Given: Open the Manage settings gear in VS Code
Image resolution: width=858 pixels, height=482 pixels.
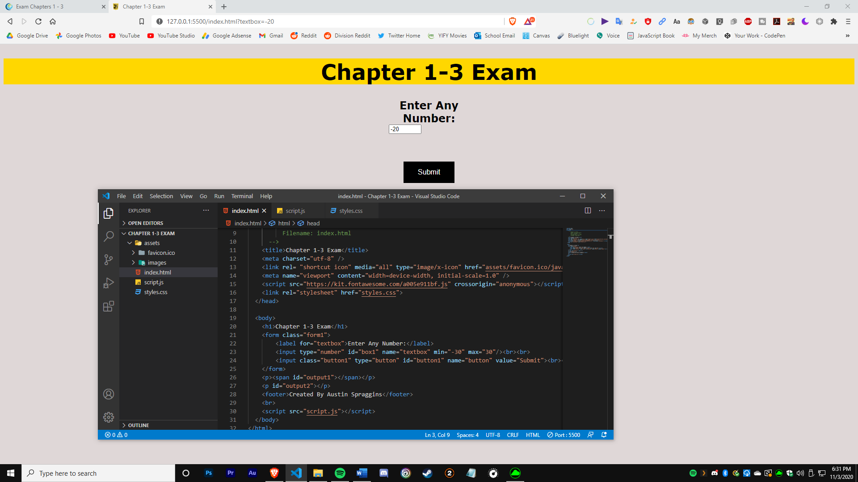Looking at the screenshot, I should coord(109,417).
